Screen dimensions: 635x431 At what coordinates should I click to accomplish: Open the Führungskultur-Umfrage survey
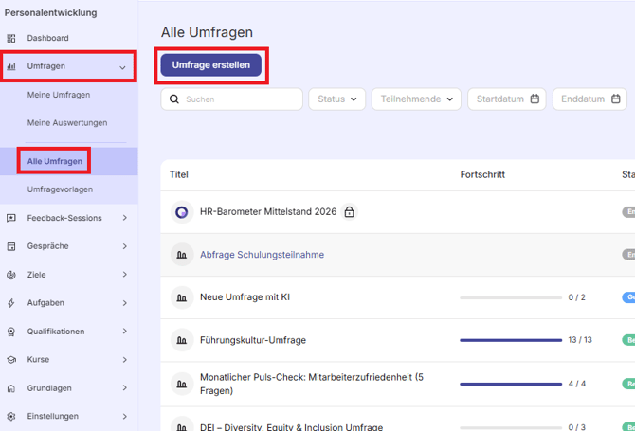tap(253, 340)
